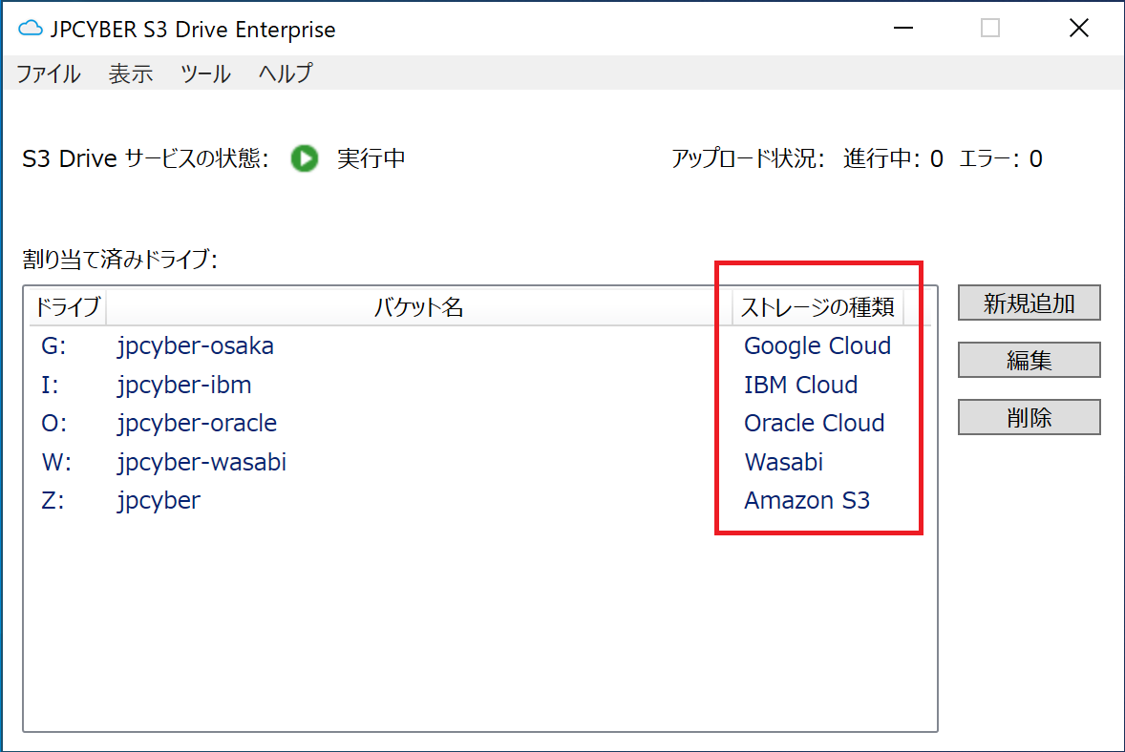Sort by ドライブ column header
Screen dimensions: 1125x752
coord(68,307)
